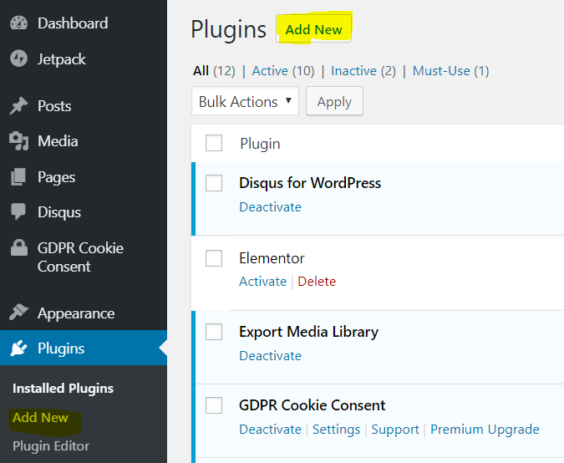Screen dimensions: 564x463
Task: Click the Appearance paintbrush icon
Action: [x=18, y=313]
